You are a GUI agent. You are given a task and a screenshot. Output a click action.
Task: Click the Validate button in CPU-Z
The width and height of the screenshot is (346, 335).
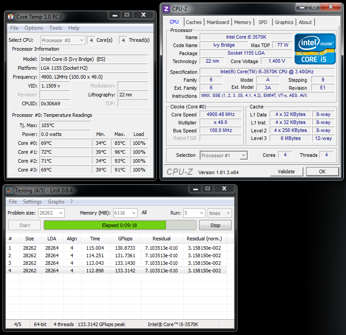point(287,171)
